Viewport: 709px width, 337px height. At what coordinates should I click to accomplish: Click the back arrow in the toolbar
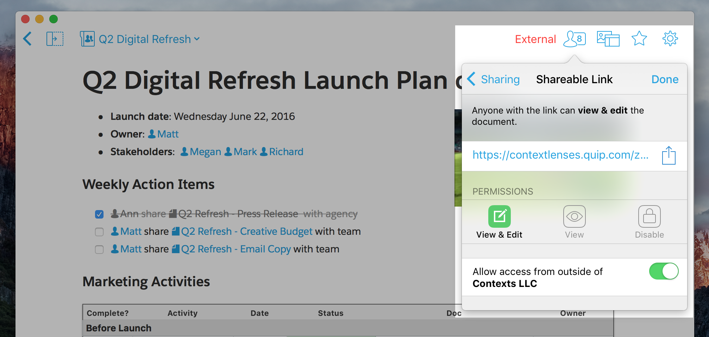pos(27,39)
